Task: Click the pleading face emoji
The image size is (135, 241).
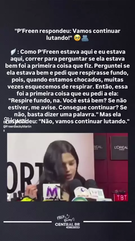Action: (x=77, y=38)
